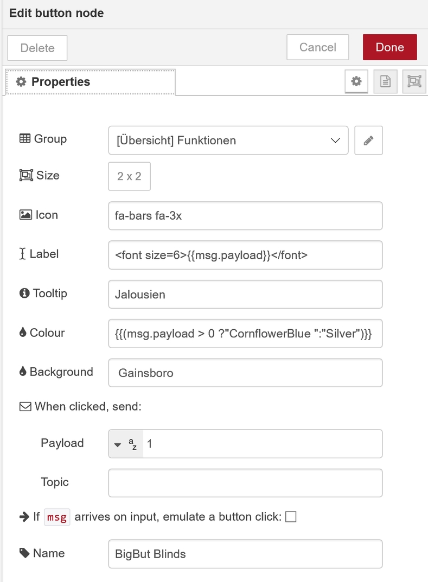
Task: Click the Background field containing Gainsboro
Action: tap(245, 373)
